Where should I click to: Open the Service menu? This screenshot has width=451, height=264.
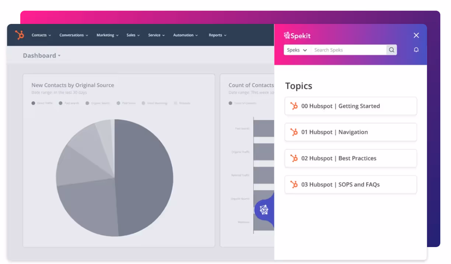(156, 35)
